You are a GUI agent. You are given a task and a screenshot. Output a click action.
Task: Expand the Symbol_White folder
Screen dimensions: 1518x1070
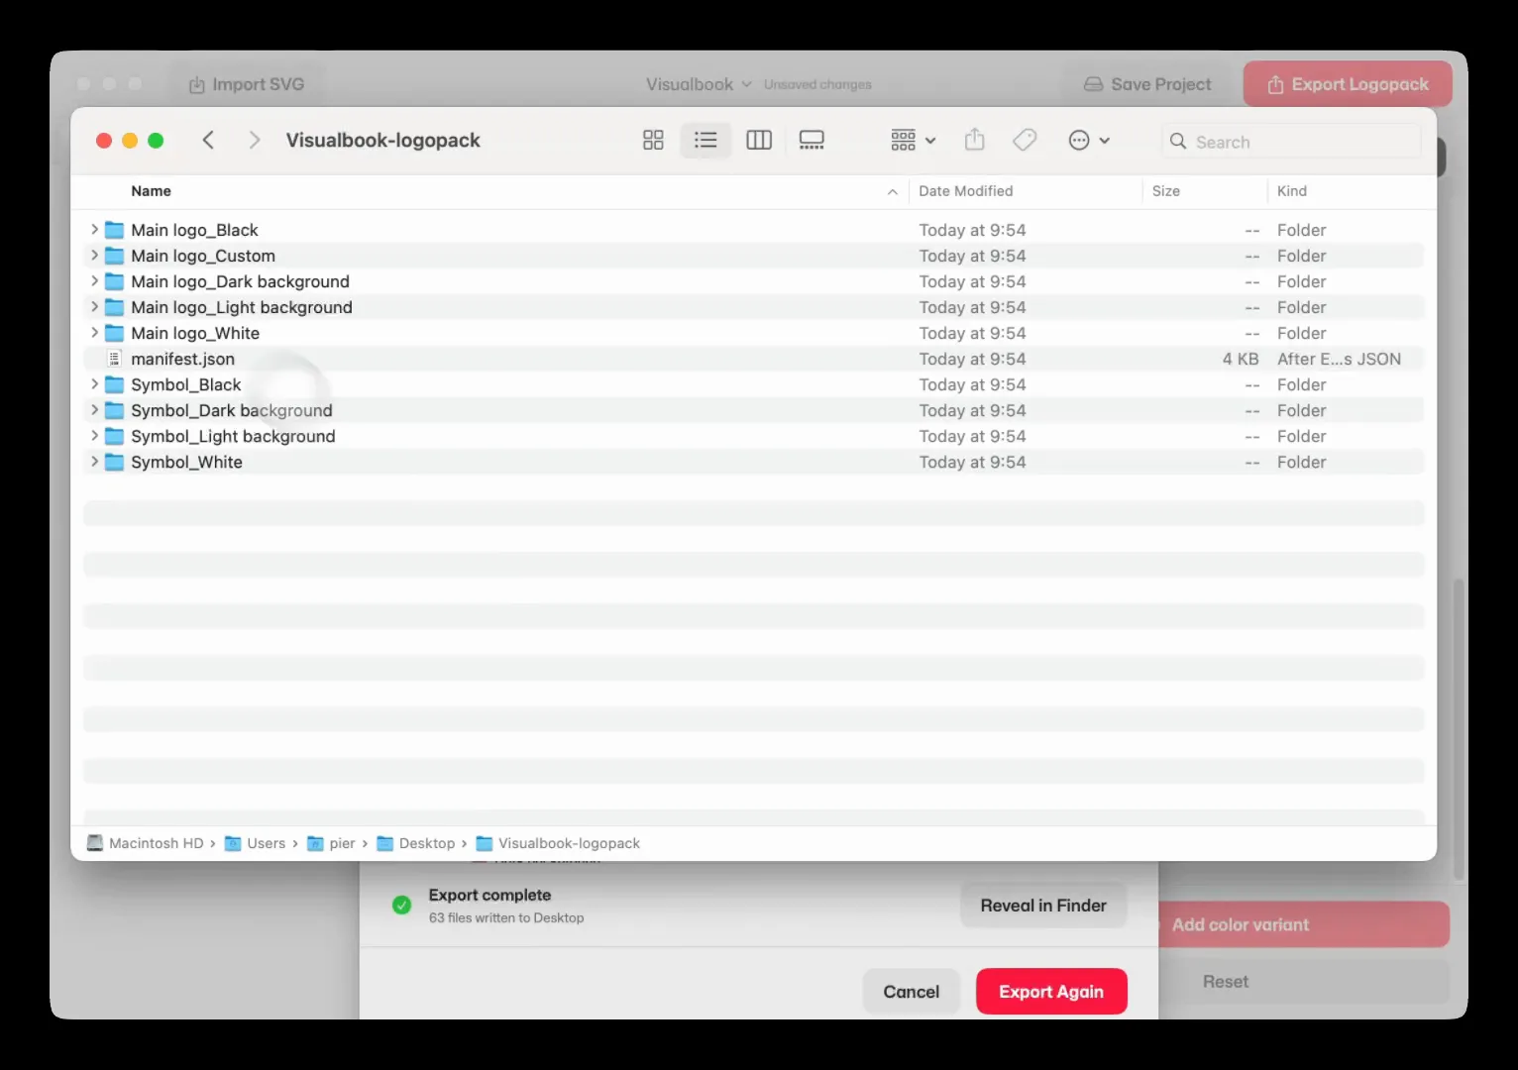point(94,462)
